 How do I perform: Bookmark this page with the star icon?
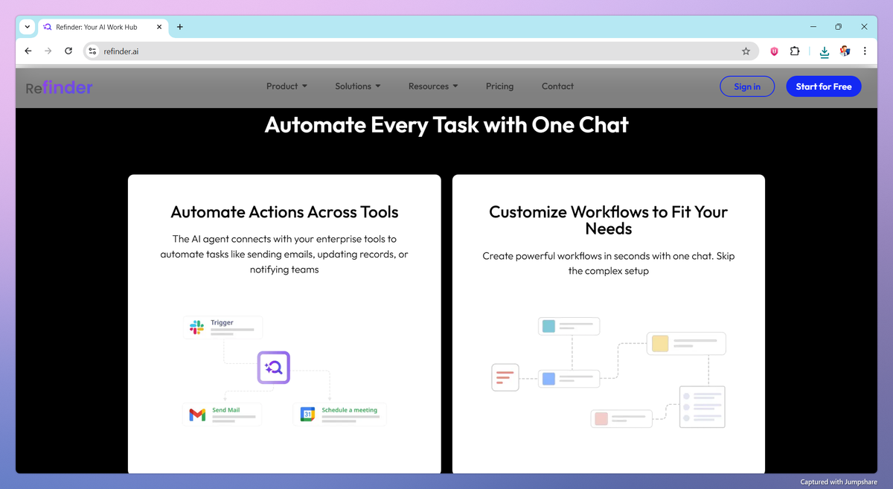746,51
